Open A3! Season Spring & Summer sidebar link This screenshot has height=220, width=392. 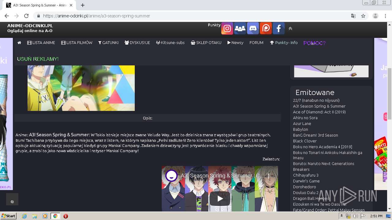319,106
